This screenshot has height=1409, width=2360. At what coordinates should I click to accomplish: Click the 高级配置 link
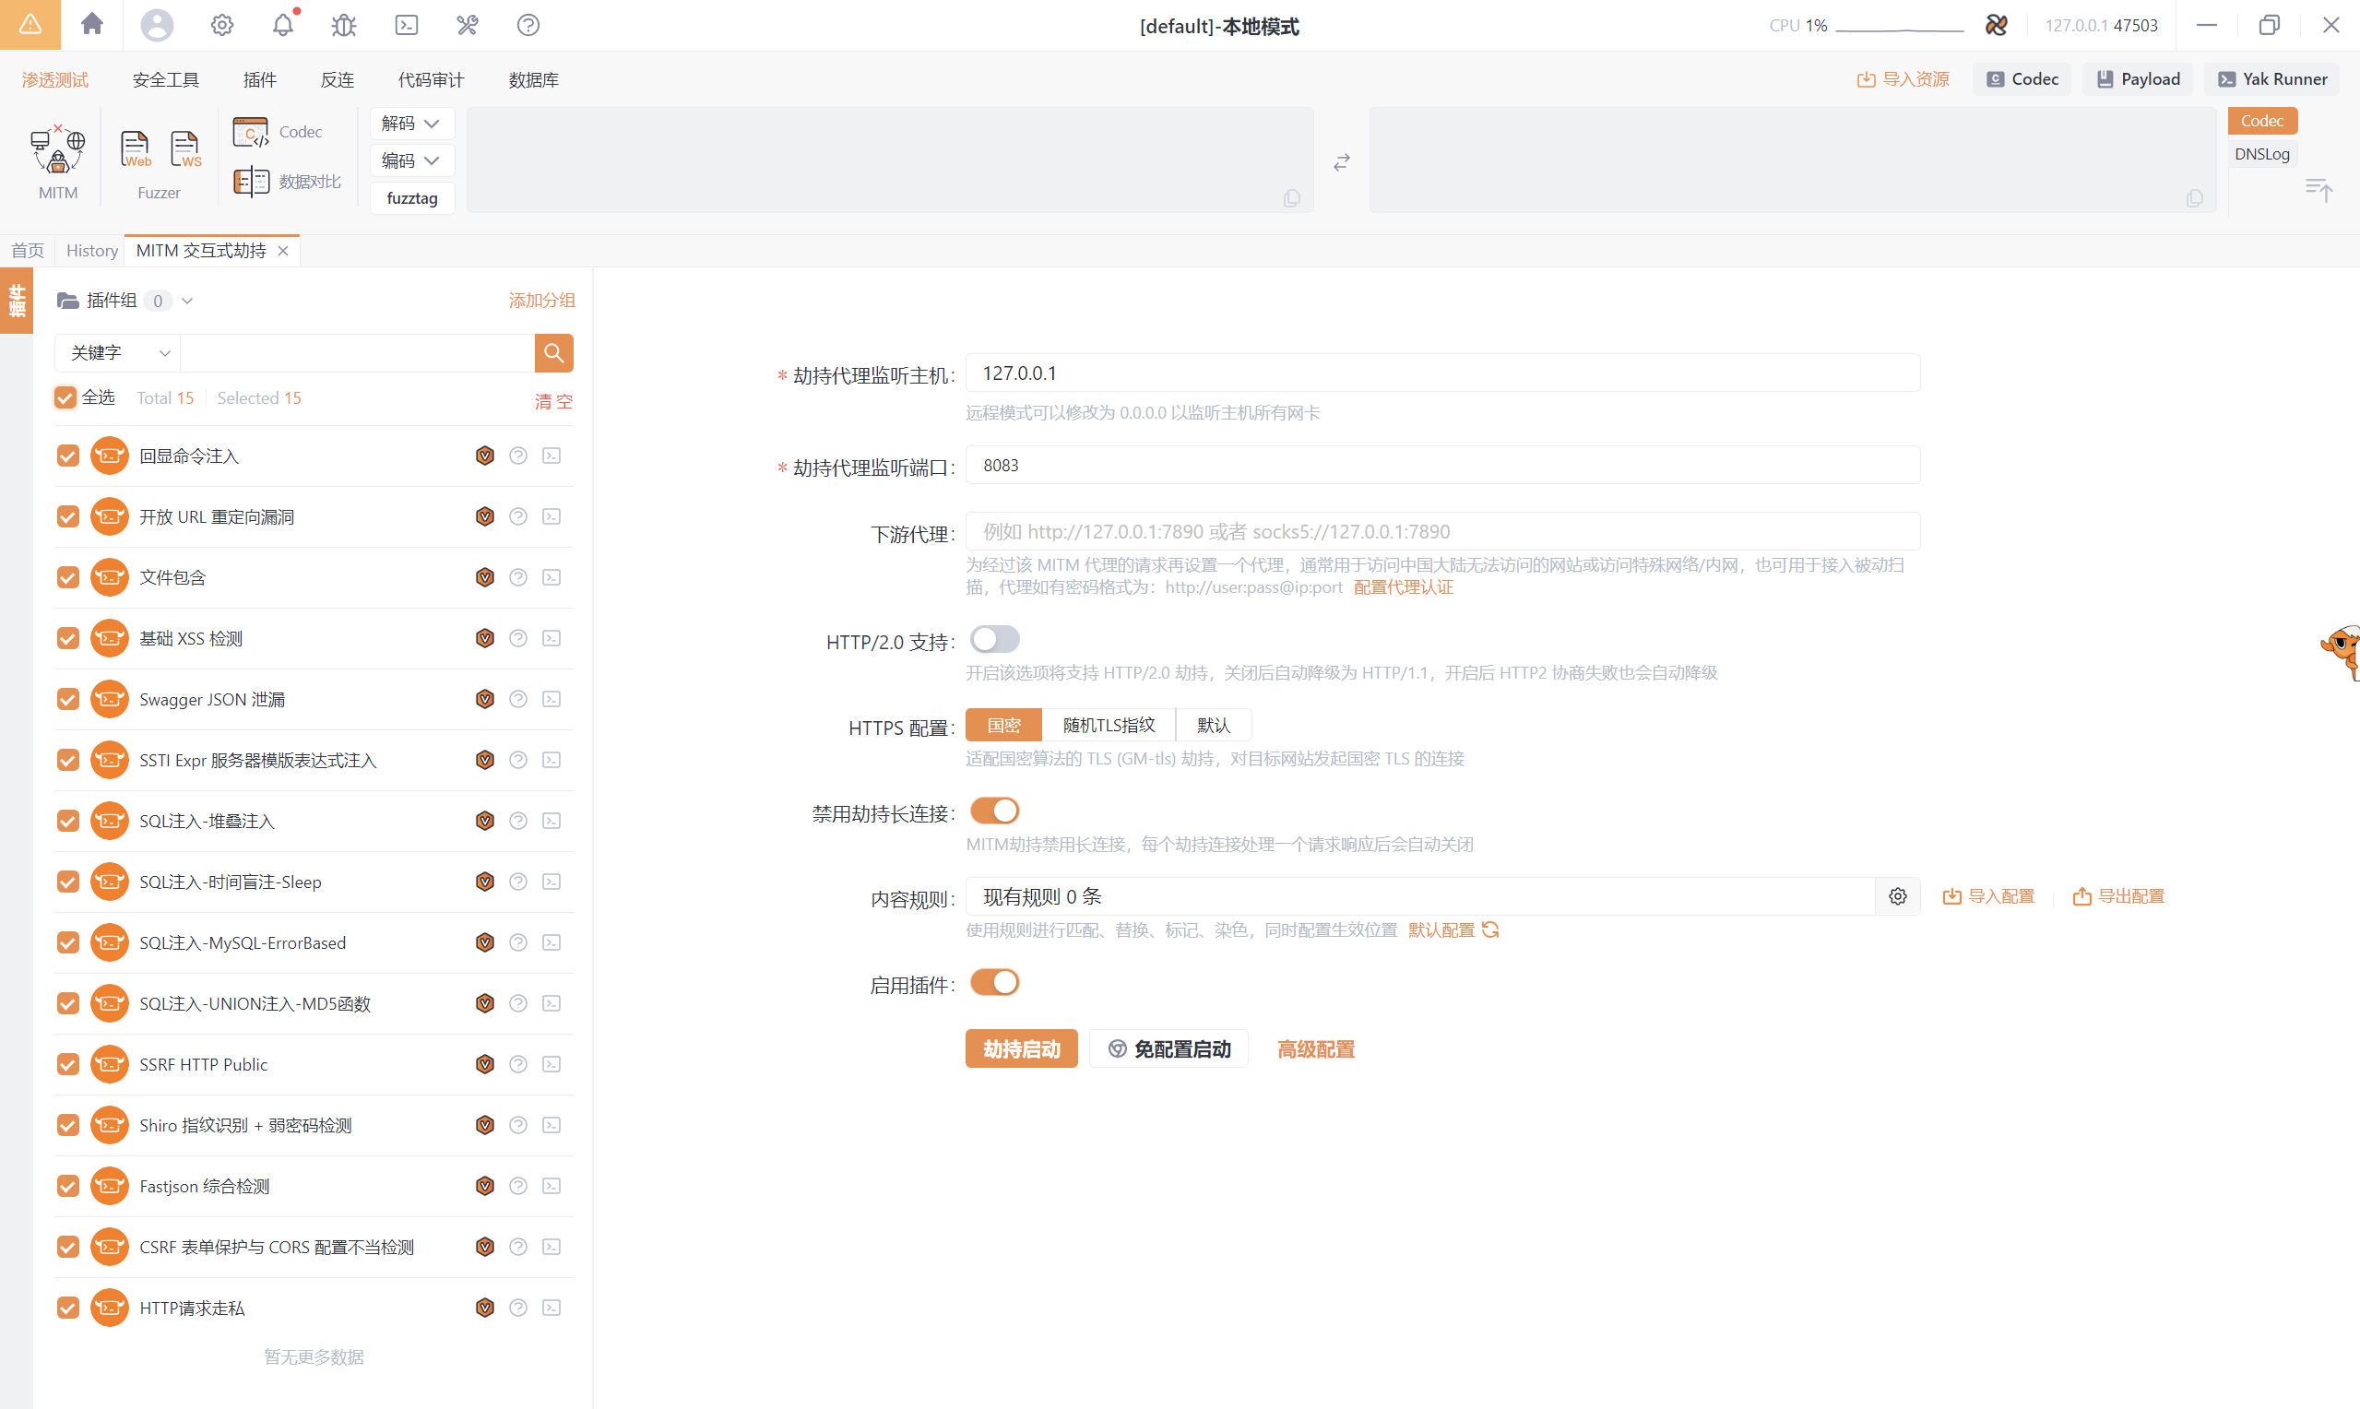click(x=1315, y=1049)
